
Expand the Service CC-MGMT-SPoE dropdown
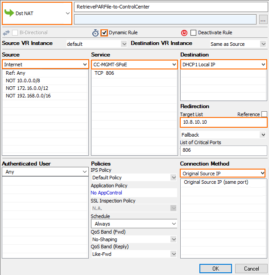[135, 65]
